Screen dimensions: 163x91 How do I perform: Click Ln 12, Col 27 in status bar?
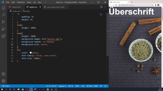pos(51,86)
